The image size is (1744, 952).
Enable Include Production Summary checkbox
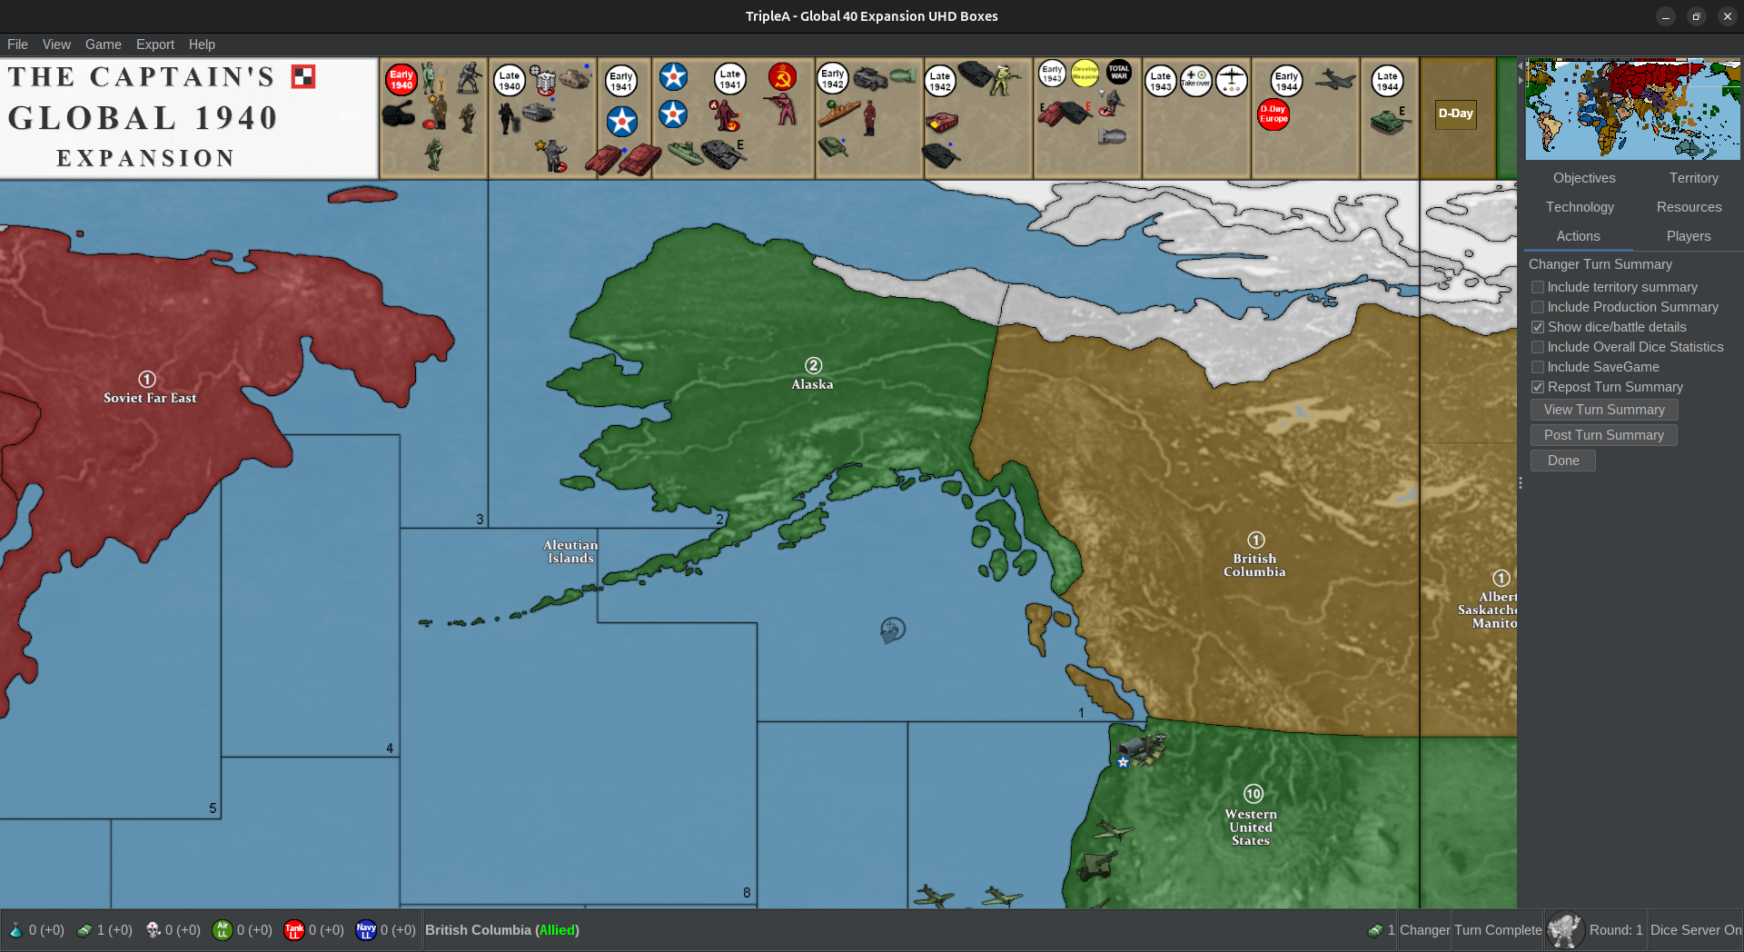[1538, 307]
